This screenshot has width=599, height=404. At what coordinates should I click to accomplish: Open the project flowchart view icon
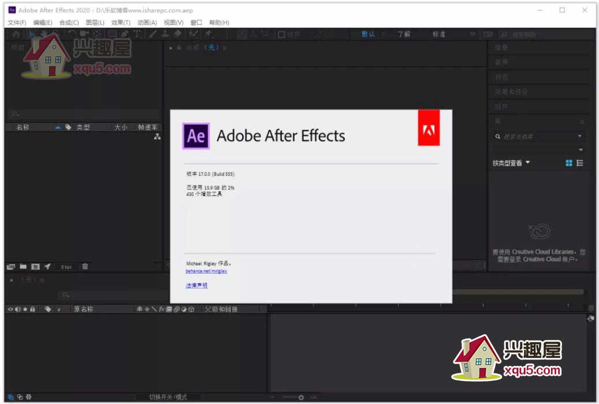(157, 137)
